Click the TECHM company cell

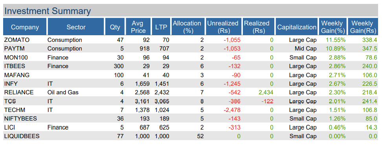point(14,110)
